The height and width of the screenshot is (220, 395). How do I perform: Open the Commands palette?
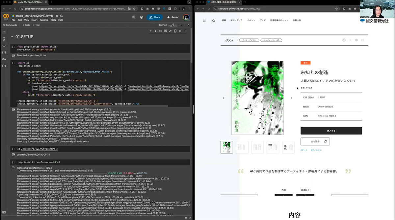pyautogui.click(x=10, y=25)
